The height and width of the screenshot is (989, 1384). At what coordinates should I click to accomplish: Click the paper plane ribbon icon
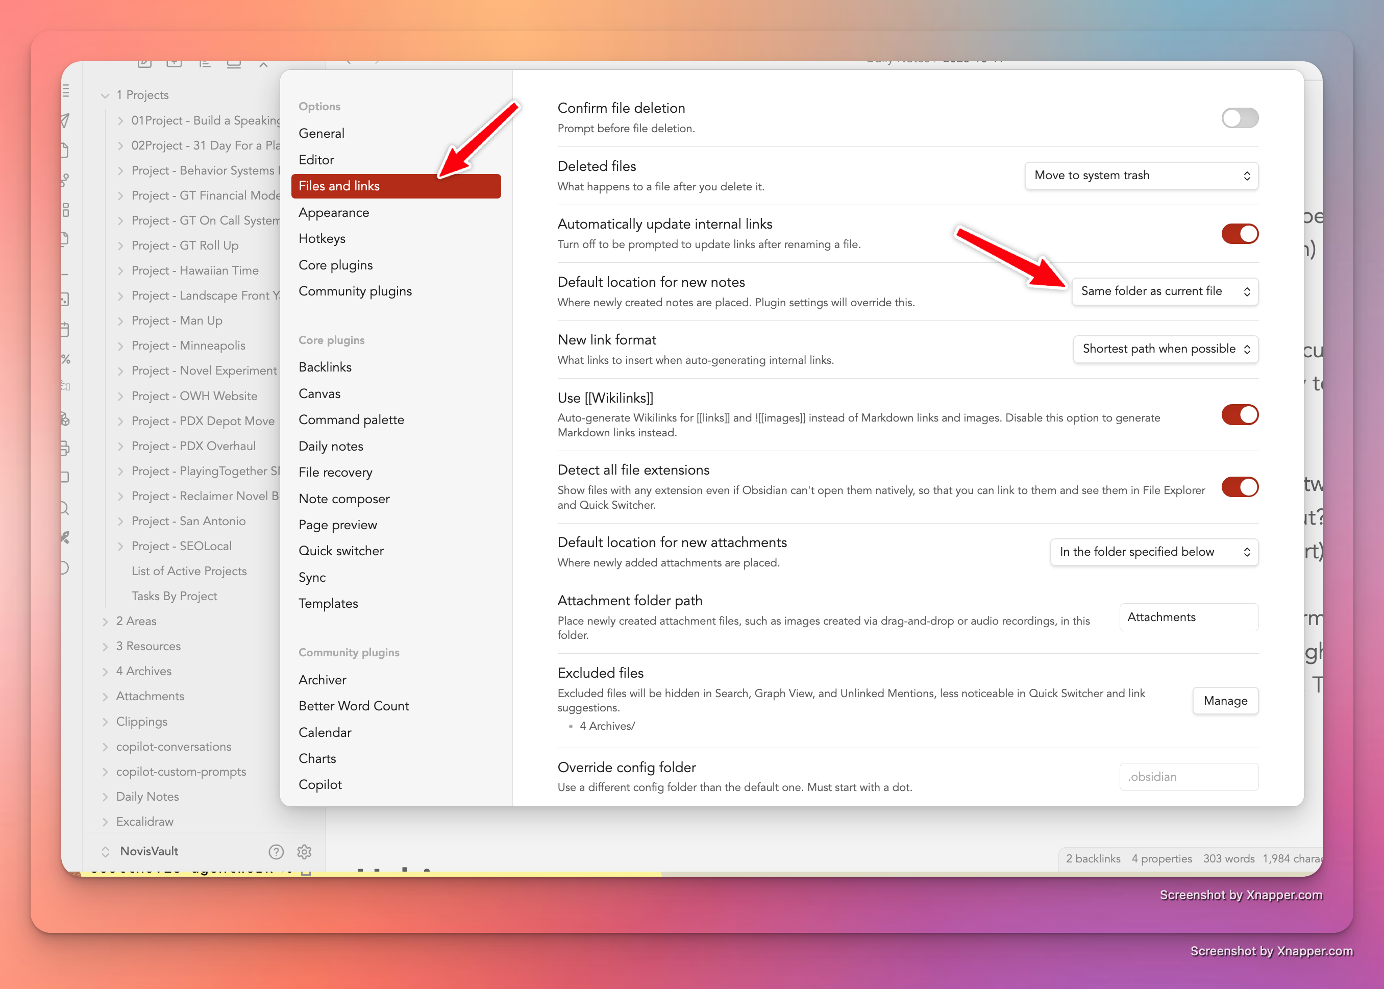[64, 120]
